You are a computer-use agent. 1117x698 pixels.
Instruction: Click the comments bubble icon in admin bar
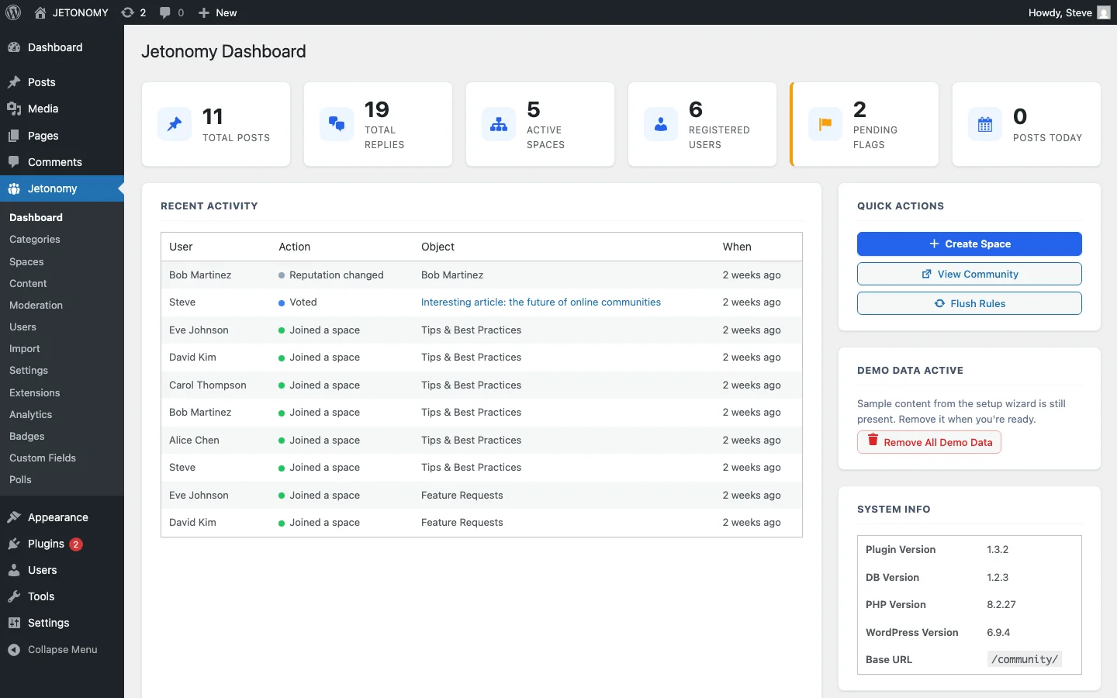pyautogui.click(x=165, y=12)
